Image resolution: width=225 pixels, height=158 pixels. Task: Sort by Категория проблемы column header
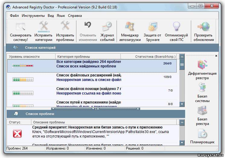(88, 57)
